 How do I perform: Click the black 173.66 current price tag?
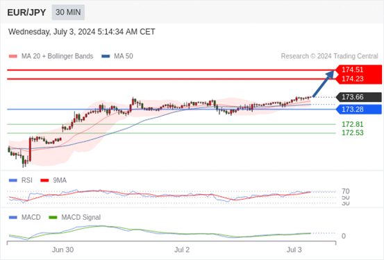coord(358,97)
